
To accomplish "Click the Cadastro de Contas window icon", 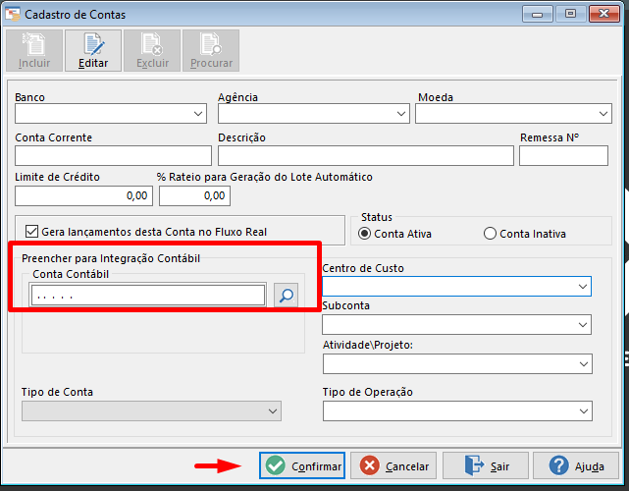I will [13, 14].
